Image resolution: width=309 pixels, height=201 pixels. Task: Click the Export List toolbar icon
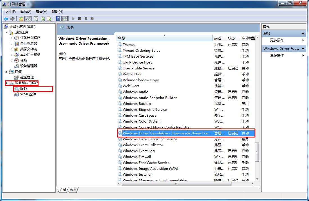click(x=49, y=19)
